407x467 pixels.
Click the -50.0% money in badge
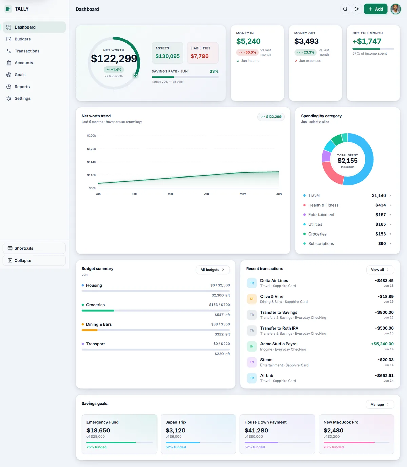point(248,52)
